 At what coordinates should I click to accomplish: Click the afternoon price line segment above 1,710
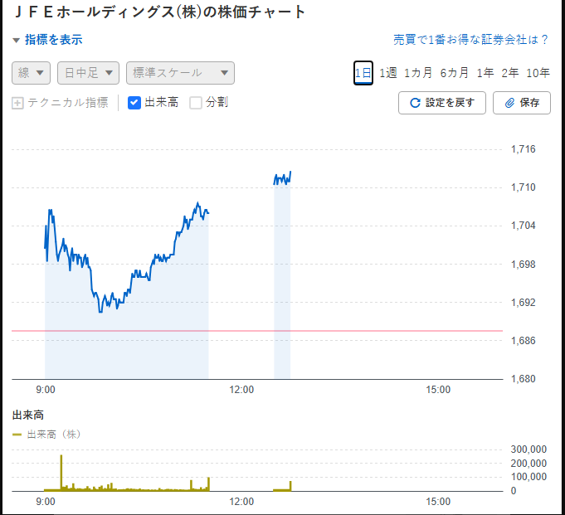[282, 178]
